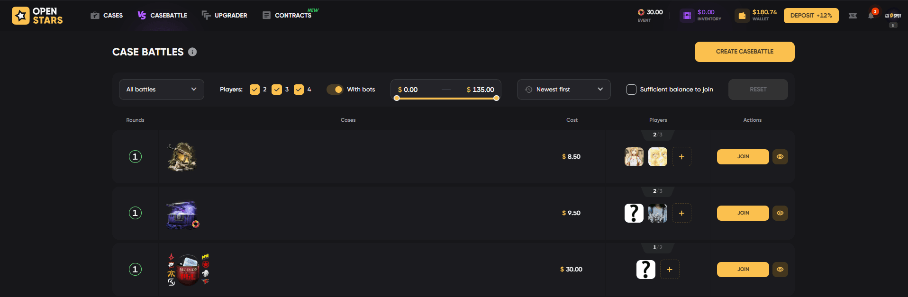Uncheck the 2 players checkbox
This screenshot has height=297, width=908.
pyautogui.click(x=254, y=90)
